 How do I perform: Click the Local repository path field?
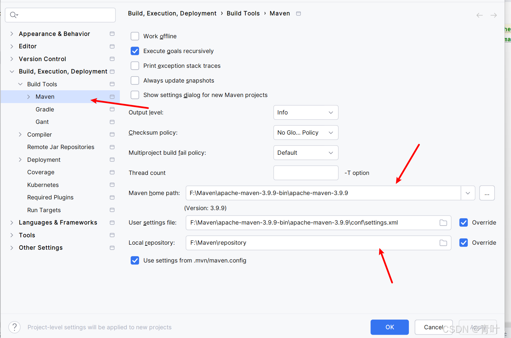(x=318, y=243)
